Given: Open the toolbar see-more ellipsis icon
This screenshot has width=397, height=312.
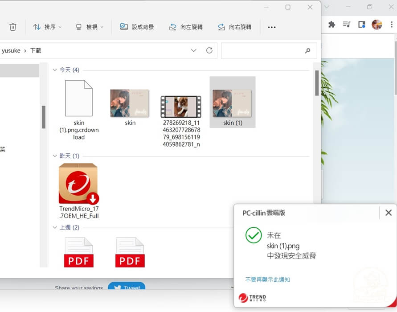Looking at the screenshot, I should point(272,27).
